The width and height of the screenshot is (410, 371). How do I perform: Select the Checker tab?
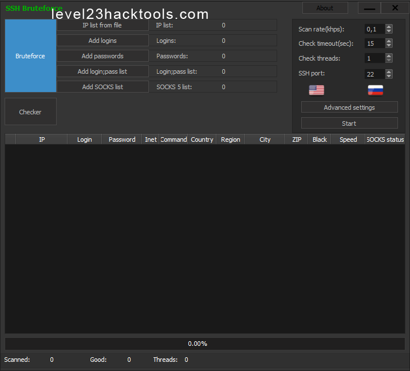pos(30,111)
